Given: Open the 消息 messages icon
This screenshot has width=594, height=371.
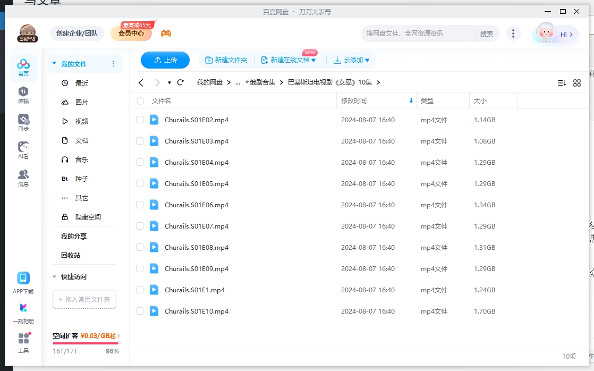Looking at the screenshot, I should pos(23,176).
